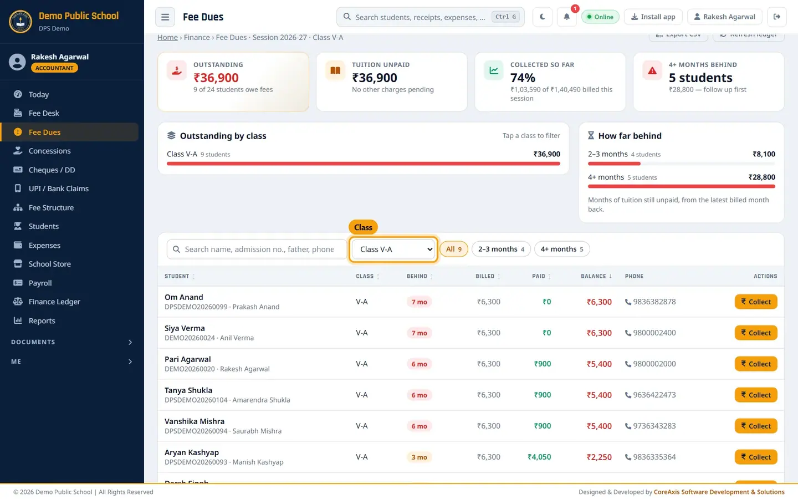This screenshot has height=499, width=798.
Task: Click the 4+ Months Behind warning icon
Action: (652, 70)
